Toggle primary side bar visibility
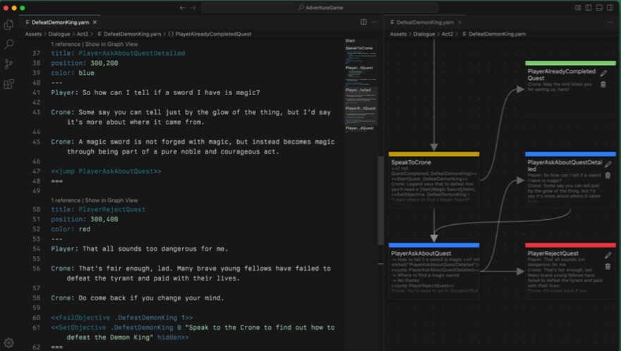 (589, 8)
